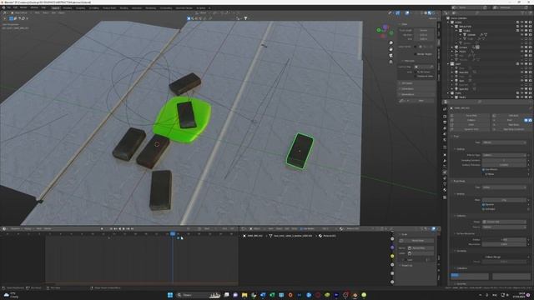Toggle camera view with the camera gizmo icon
This screenshot has height=300, width=534.
[391, 56]
